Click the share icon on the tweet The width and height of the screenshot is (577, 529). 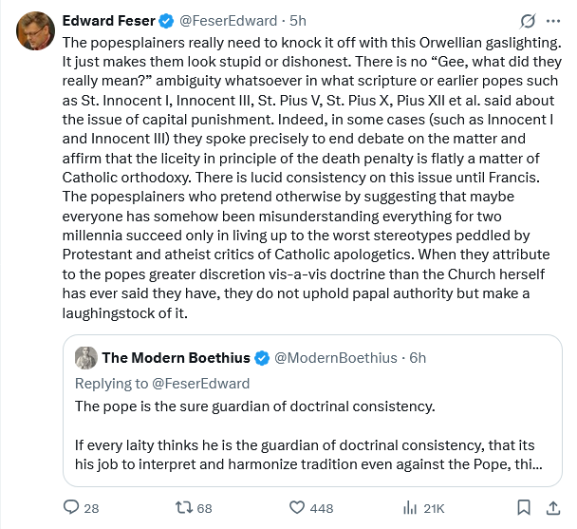[554, 508]
